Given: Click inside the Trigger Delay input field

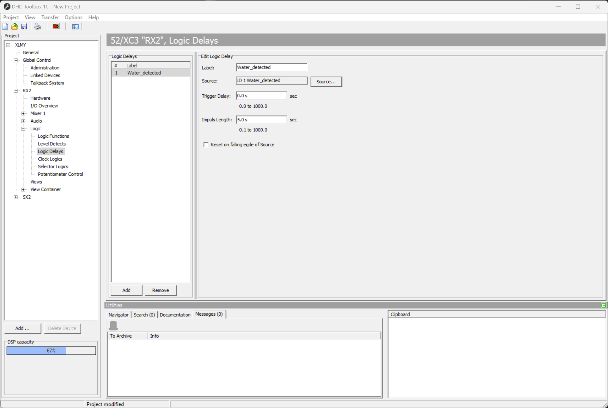Looking at the screenshot, I should coord(261,96).
